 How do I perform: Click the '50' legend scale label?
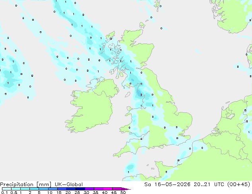tap(123, 192)
